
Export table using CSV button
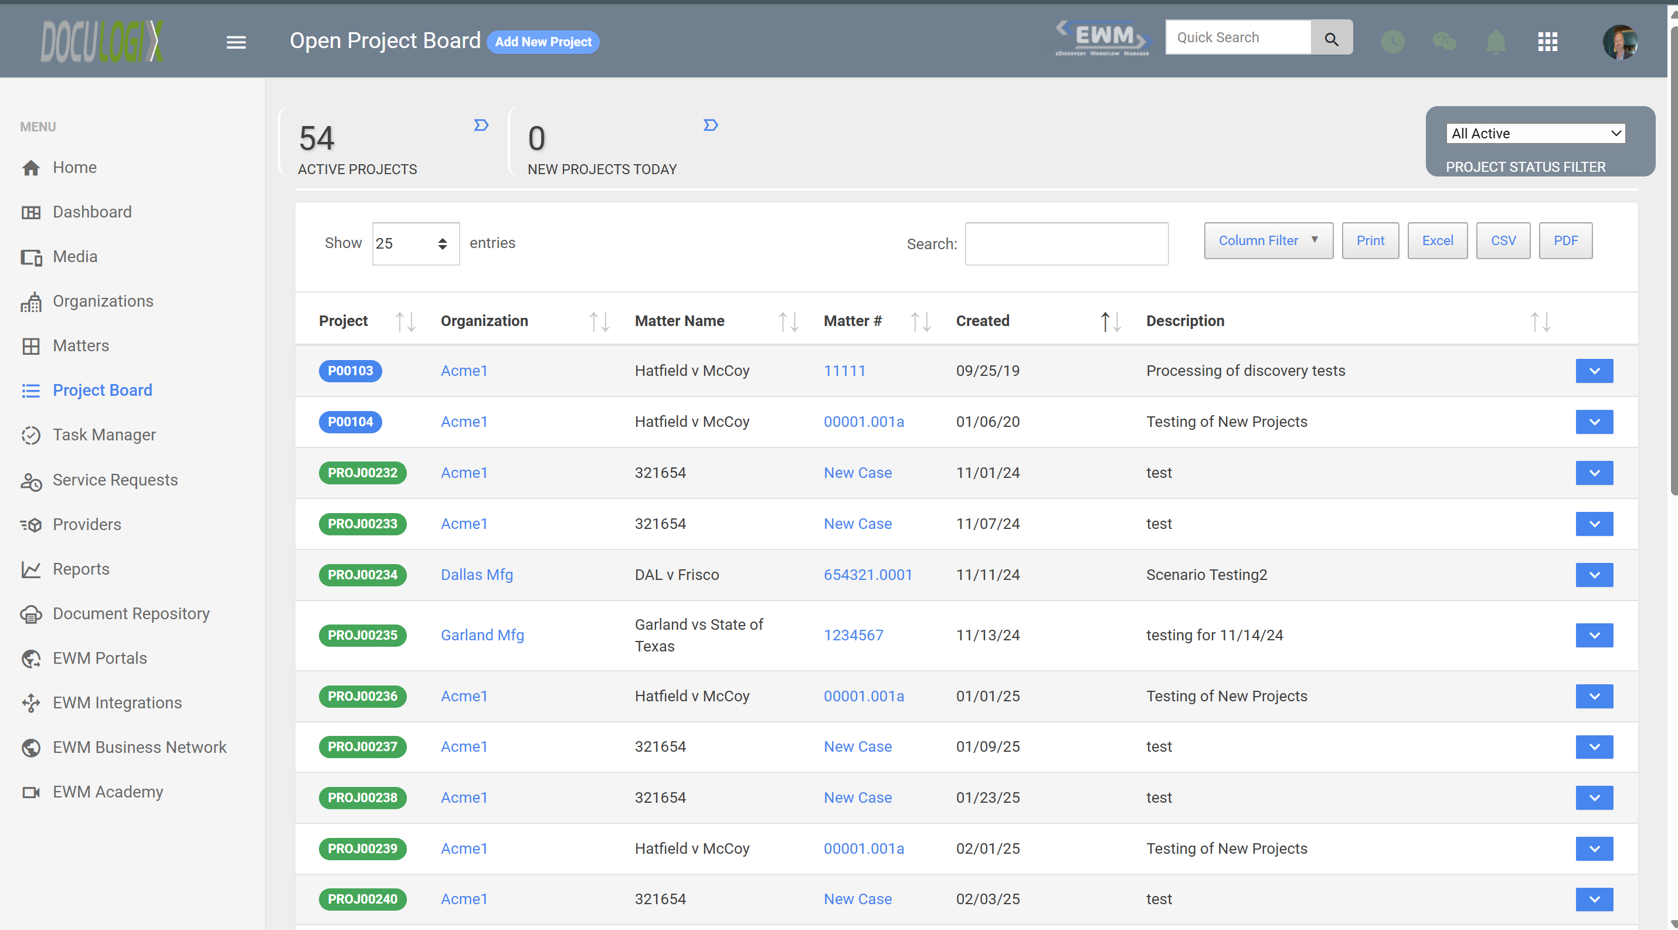click(x=1503, y=240)
